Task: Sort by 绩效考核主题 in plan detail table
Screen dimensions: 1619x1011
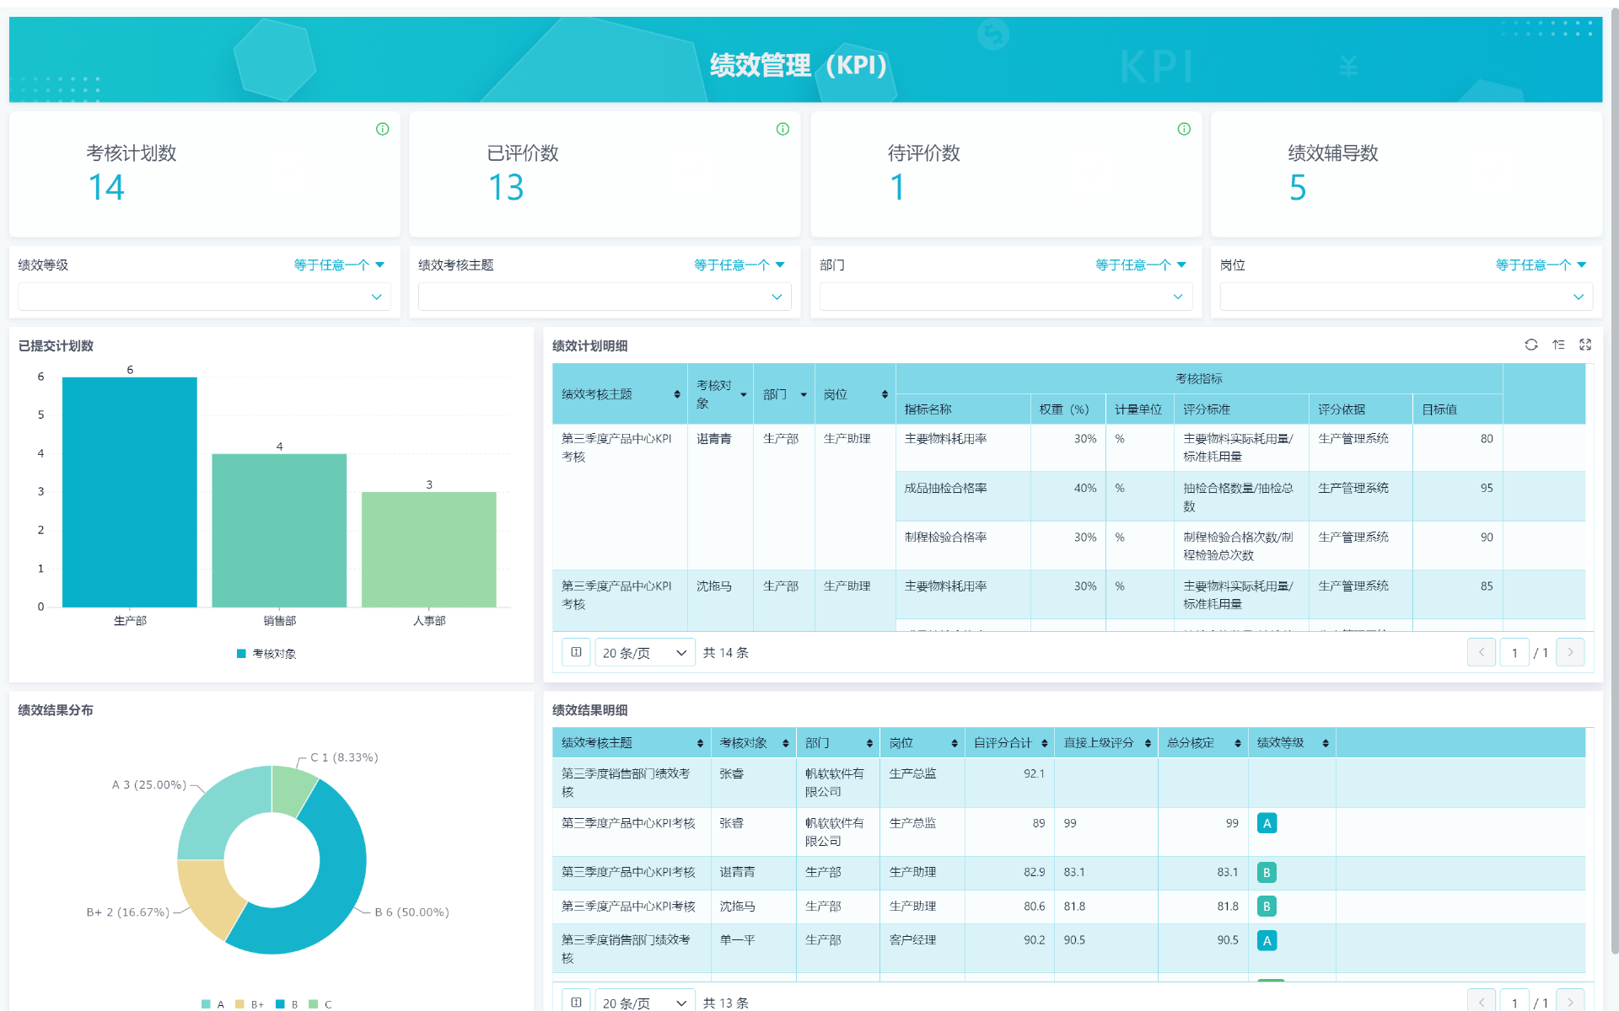Action: click(x=677, y=394)
